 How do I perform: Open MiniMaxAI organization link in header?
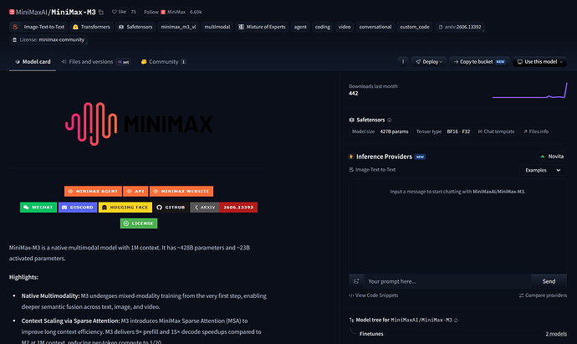32,13
